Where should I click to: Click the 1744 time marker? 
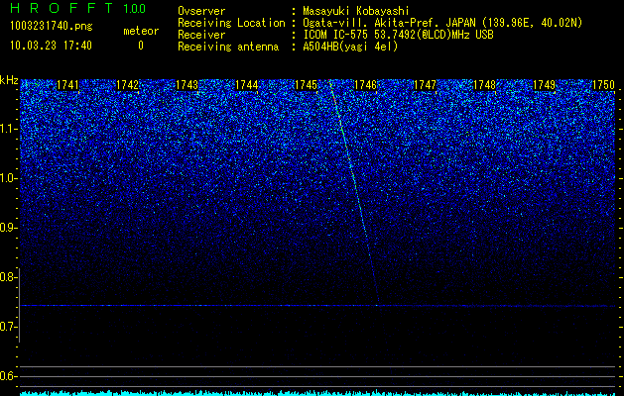247,85
